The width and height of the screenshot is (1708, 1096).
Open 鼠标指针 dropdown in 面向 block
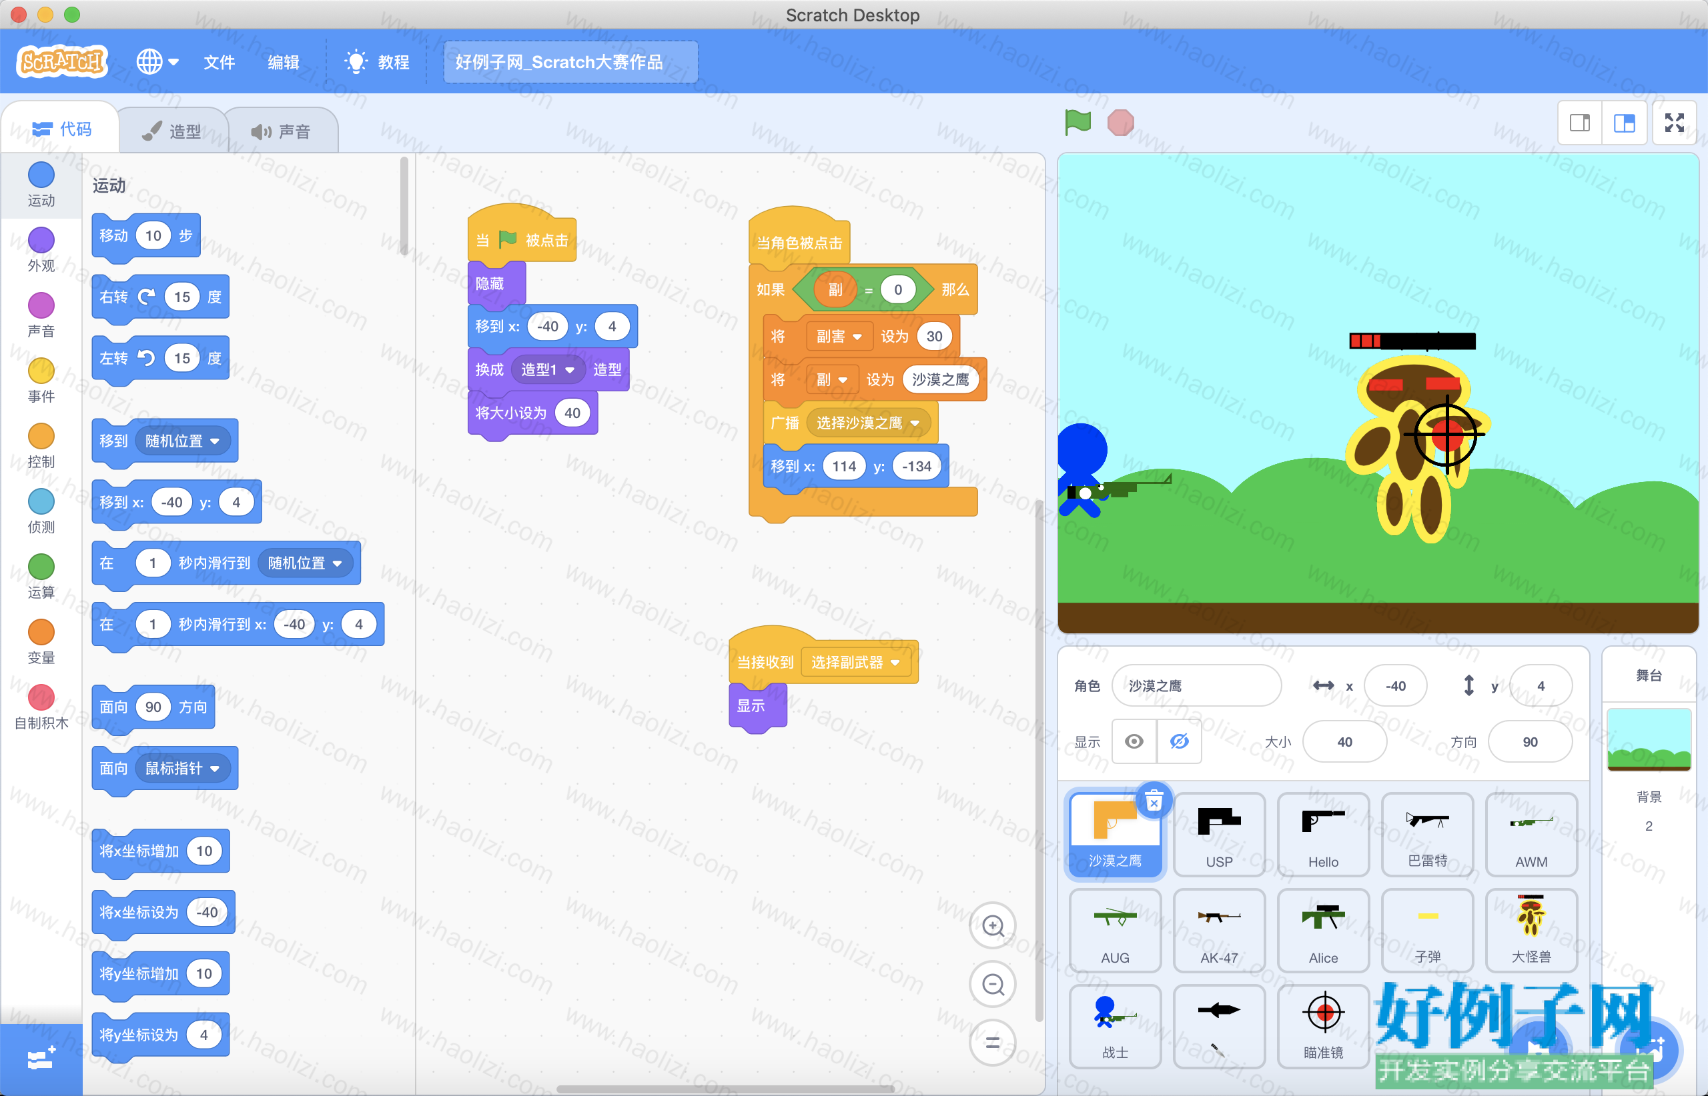coord(182,768)
